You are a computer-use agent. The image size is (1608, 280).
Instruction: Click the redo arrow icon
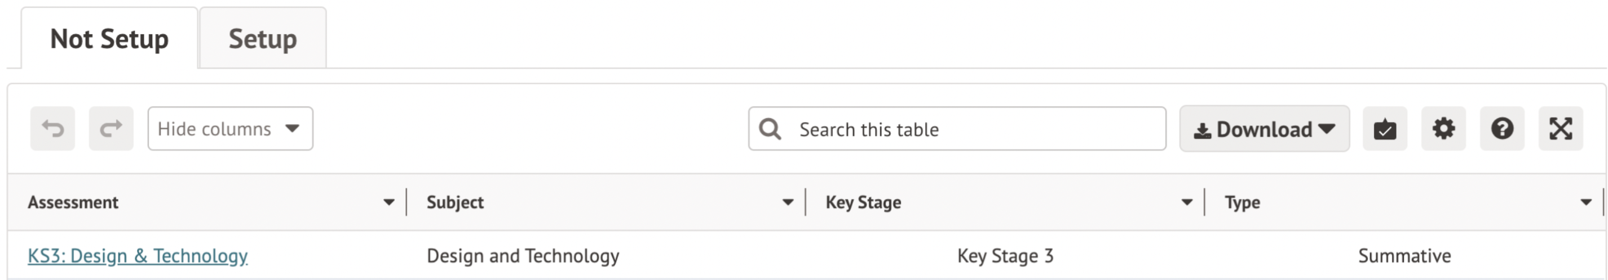[111, 129]
